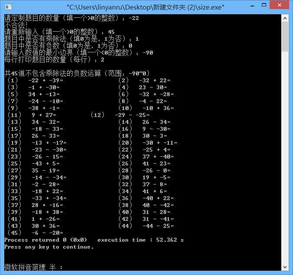Click the vertical scrollbar thumb
The image size is (293, 275).
pos(285,37)
